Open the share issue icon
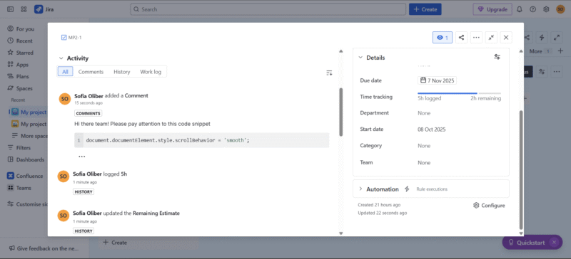This screenshot has height=259, width=571. [461, 38]
